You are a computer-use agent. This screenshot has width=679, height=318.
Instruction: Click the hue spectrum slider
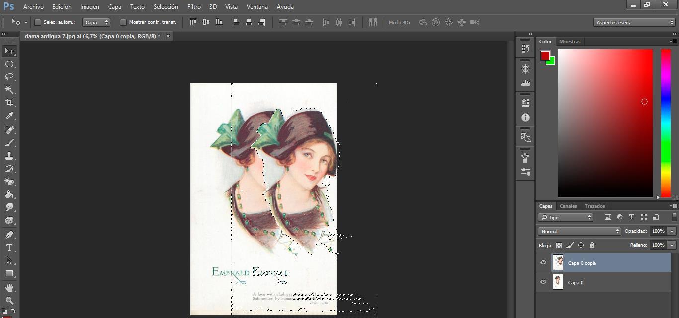coord(666,123)
